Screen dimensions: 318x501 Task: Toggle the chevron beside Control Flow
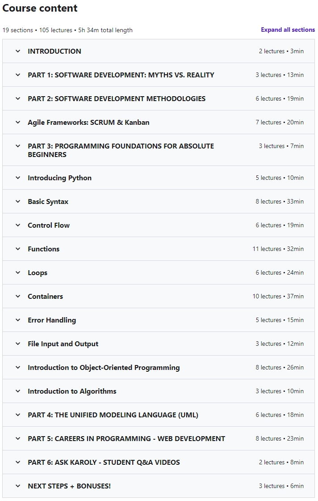point(18,225)
